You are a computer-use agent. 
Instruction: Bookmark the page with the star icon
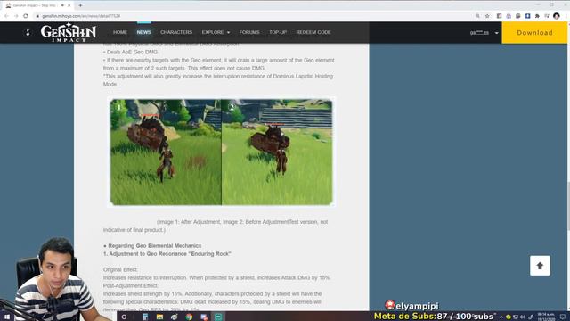(x=487, y=16)
